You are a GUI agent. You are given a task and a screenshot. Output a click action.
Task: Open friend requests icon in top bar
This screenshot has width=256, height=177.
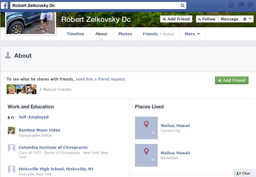coord(231,5)
